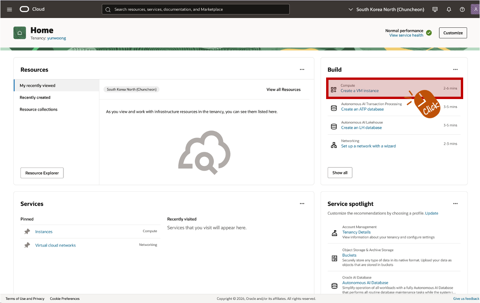Select the Resource collections tab
The height and width of the screenshot is (303, 480).
coord(56,109)
